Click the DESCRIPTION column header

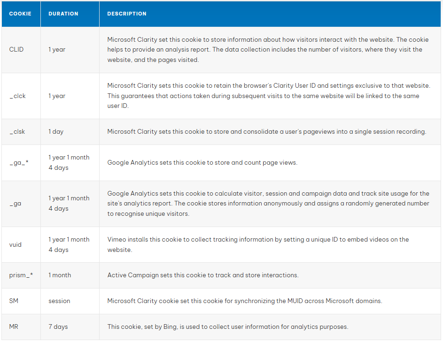point(127,14)
